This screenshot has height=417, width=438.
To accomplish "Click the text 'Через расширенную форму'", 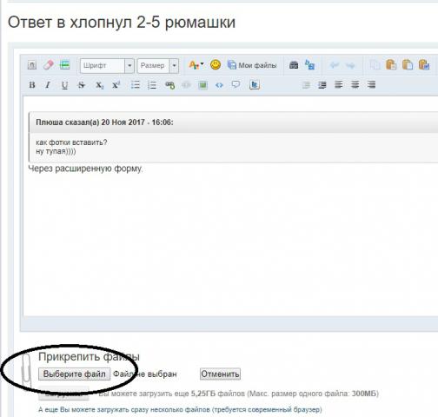I will (85, 169).
